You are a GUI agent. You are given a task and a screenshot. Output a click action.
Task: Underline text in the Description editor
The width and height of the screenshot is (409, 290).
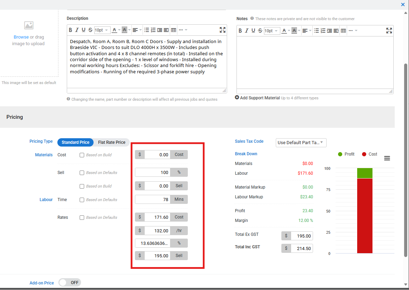point(83,30)
